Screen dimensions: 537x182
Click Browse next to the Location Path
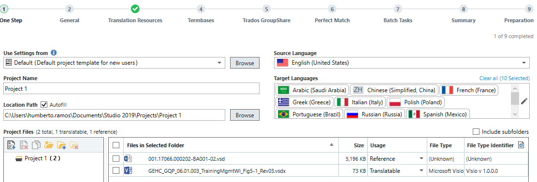coord(245,115)
